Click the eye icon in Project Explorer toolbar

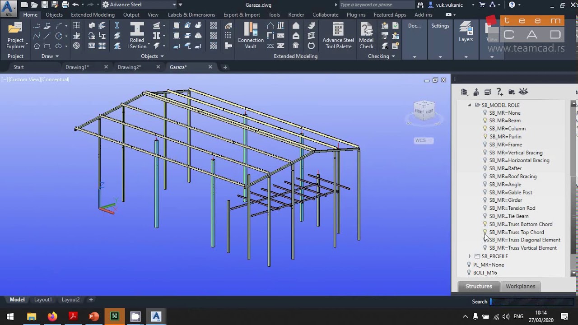click(523, 92)
